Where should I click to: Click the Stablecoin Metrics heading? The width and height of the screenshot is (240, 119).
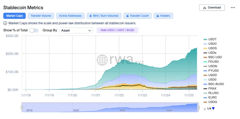coord(23,7)
